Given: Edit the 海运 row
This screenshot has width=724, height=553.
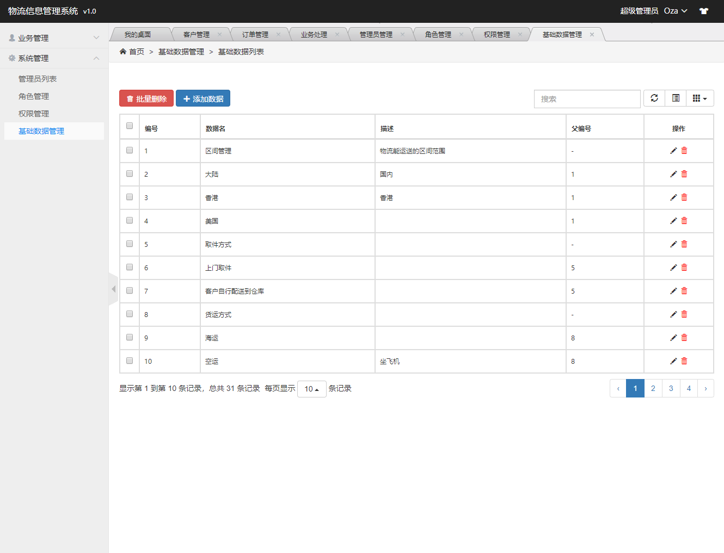Looking at the screenshot, I should coord(673,338).
